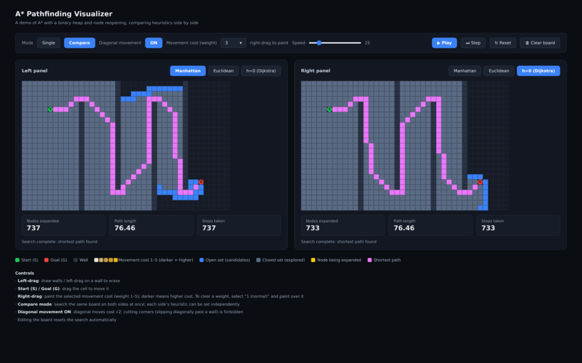Click the red Goal (G) legend swatch
This screenshot has height=363, width=582.
[x=47, y=260]
